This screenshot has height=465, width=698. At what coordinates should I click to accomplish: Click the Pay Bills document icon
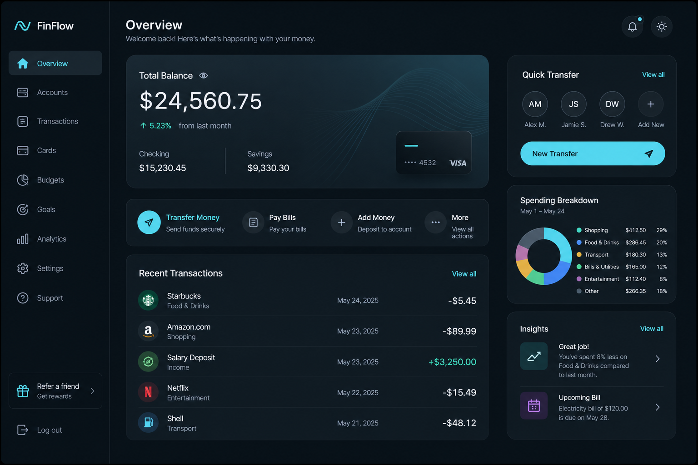(254, 223)
